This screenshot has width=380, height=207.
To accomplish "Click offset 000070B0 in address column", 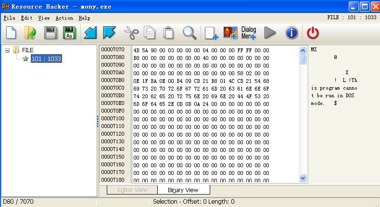I will tap(113, 80).
